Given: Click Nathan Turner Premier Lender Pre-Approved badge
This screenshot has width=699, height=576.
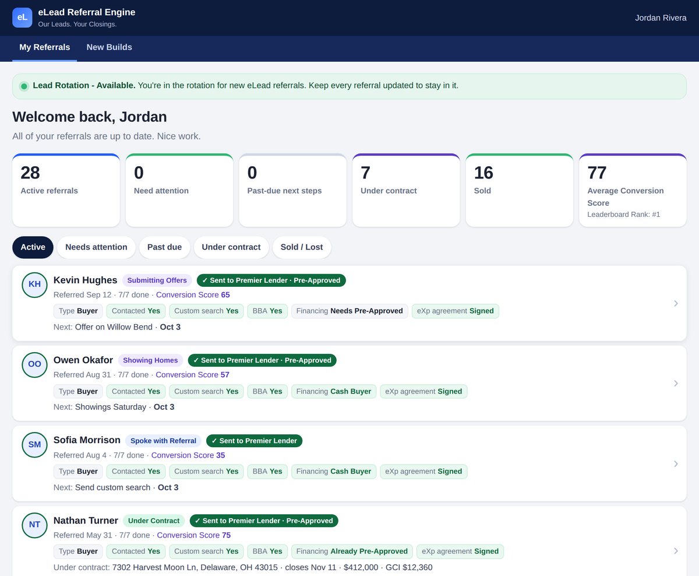Looking at the screenshot, I should coord(264,521).
